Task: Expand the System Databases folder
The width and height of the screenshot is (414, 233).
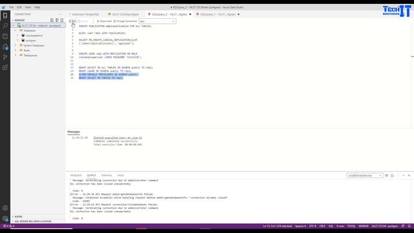Action: tap(16, 45)
